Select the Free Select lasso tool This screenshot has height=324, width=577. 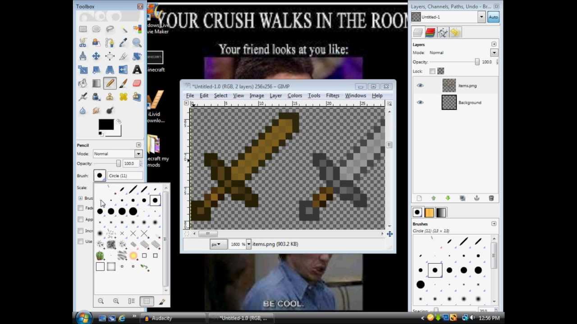[110, 29]
